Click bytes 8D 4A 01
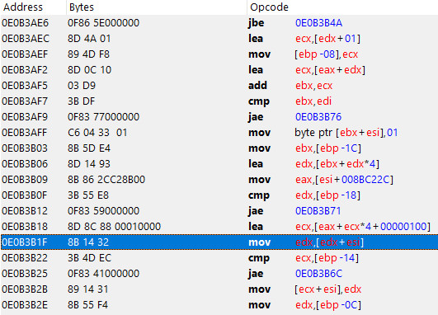The height and width of the screenshot is (315, 438). [89, 39]
